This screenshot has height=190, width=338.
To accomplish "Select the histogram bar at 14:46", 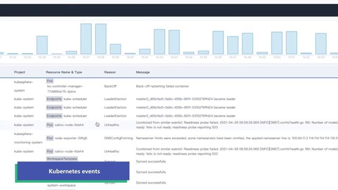I will [218, 43].
